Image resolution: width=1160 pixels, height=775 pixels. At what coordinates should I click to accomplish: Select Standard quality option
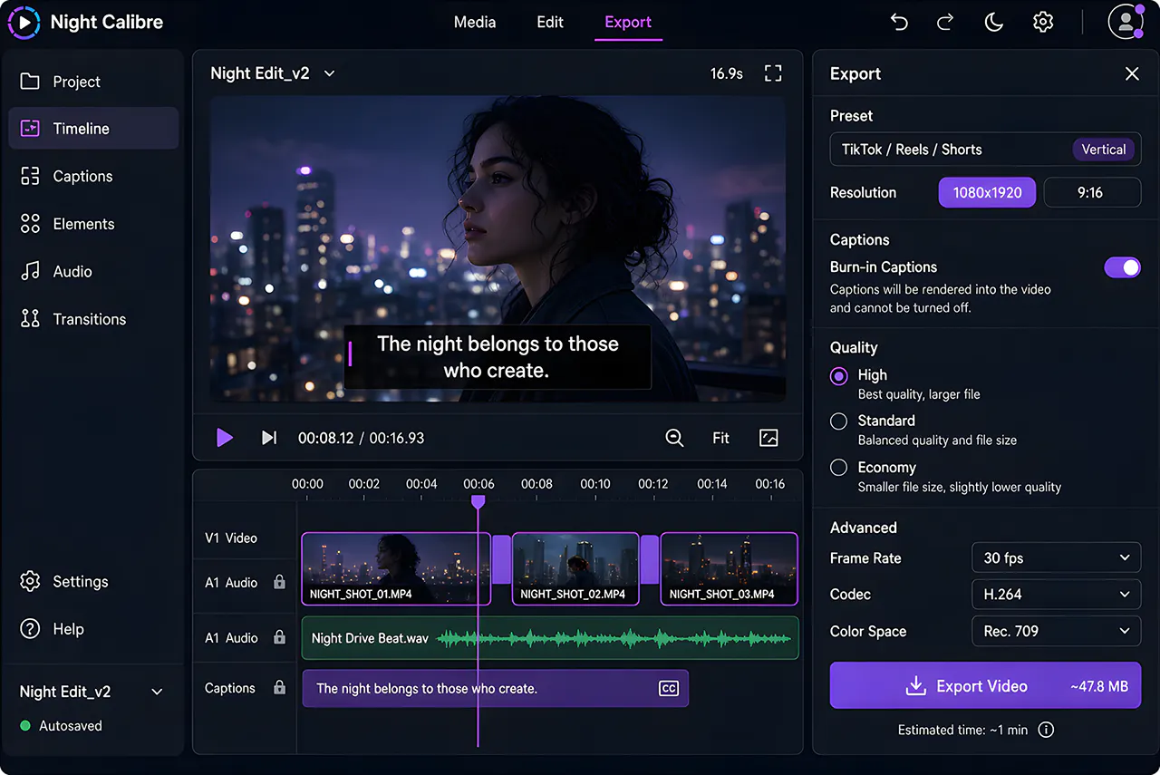click(839, 421)
